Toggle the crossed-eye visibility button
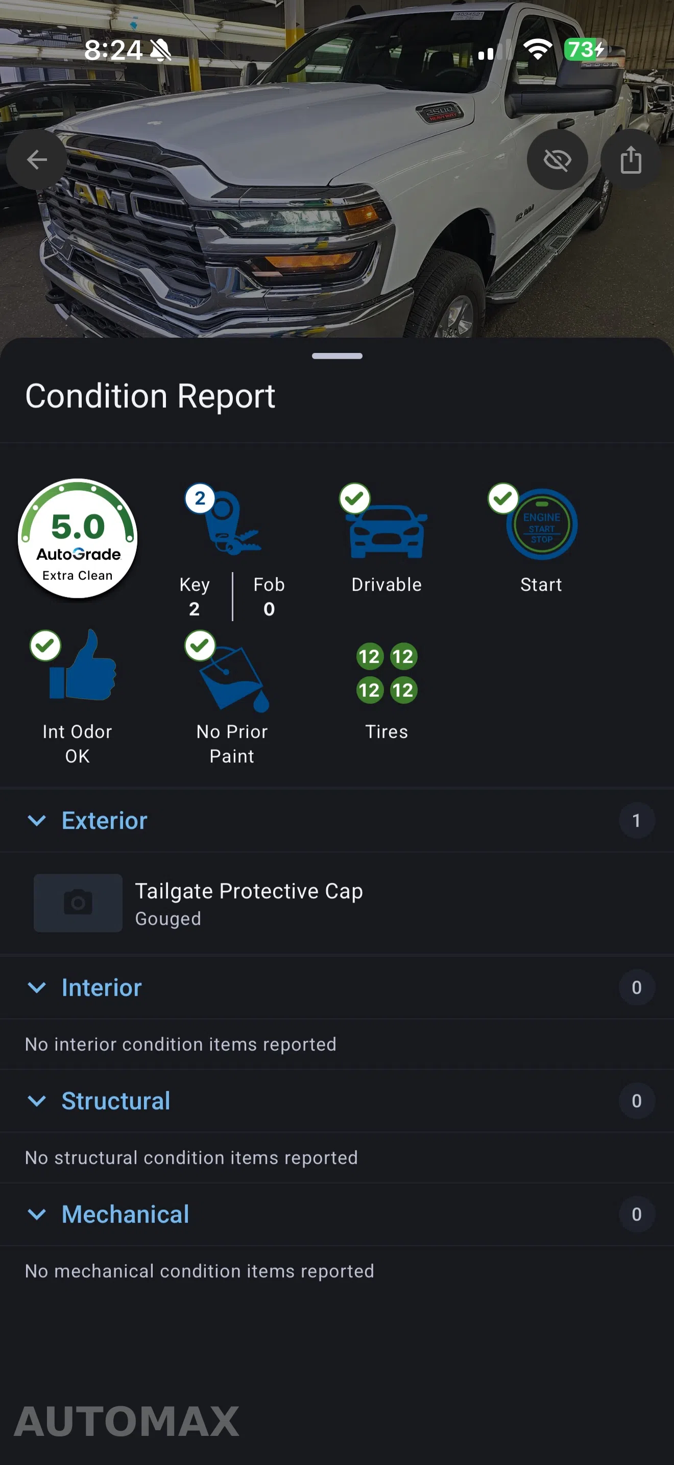Screen dimensions: 674x1465 557,160
